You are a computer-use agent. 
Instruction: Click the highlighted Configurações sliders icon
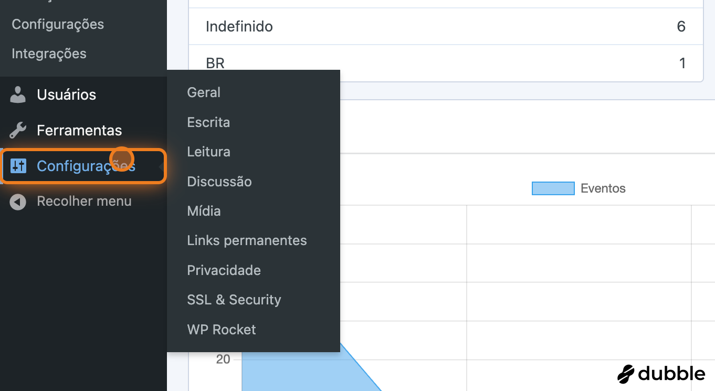[x=18, y=166]
